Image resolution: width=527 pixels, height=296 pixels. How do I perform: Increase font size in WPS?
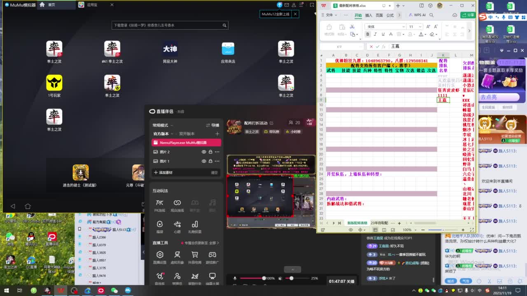pyautogui.click(x=428, y=27)
